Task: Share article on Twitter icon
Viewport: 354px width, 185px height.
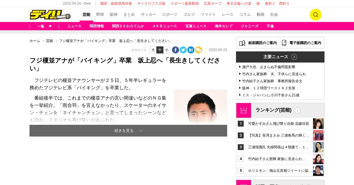Action: click(x=183, y=50)
